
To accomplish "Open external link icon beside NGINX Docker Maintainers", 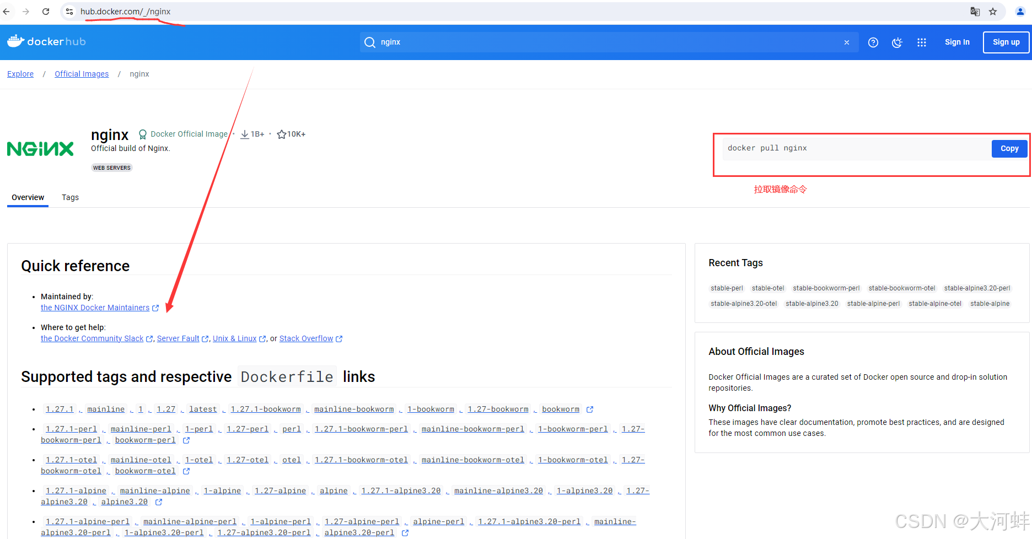I will [x=155, y=308].
